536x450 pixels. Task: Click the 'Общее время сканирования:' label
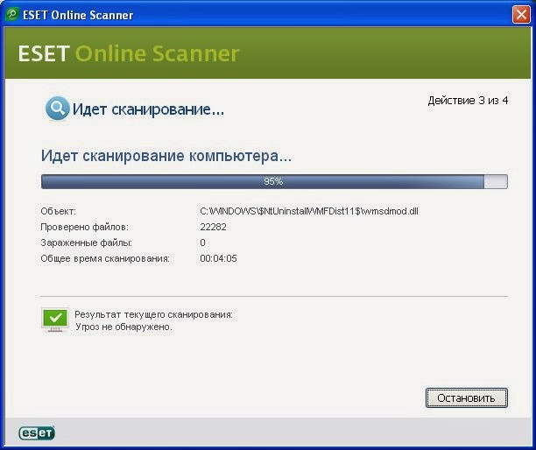[x=105, y=258]
